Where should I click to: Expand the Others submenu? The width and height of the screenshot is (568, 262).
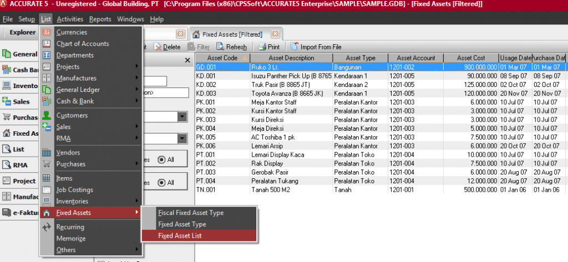137,249
